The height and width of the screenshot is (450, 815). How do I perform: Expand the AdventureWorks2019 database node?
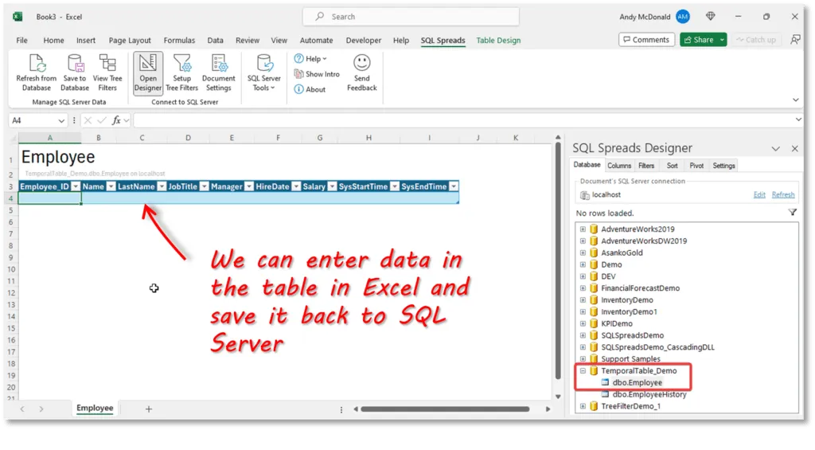coord(583,229)
